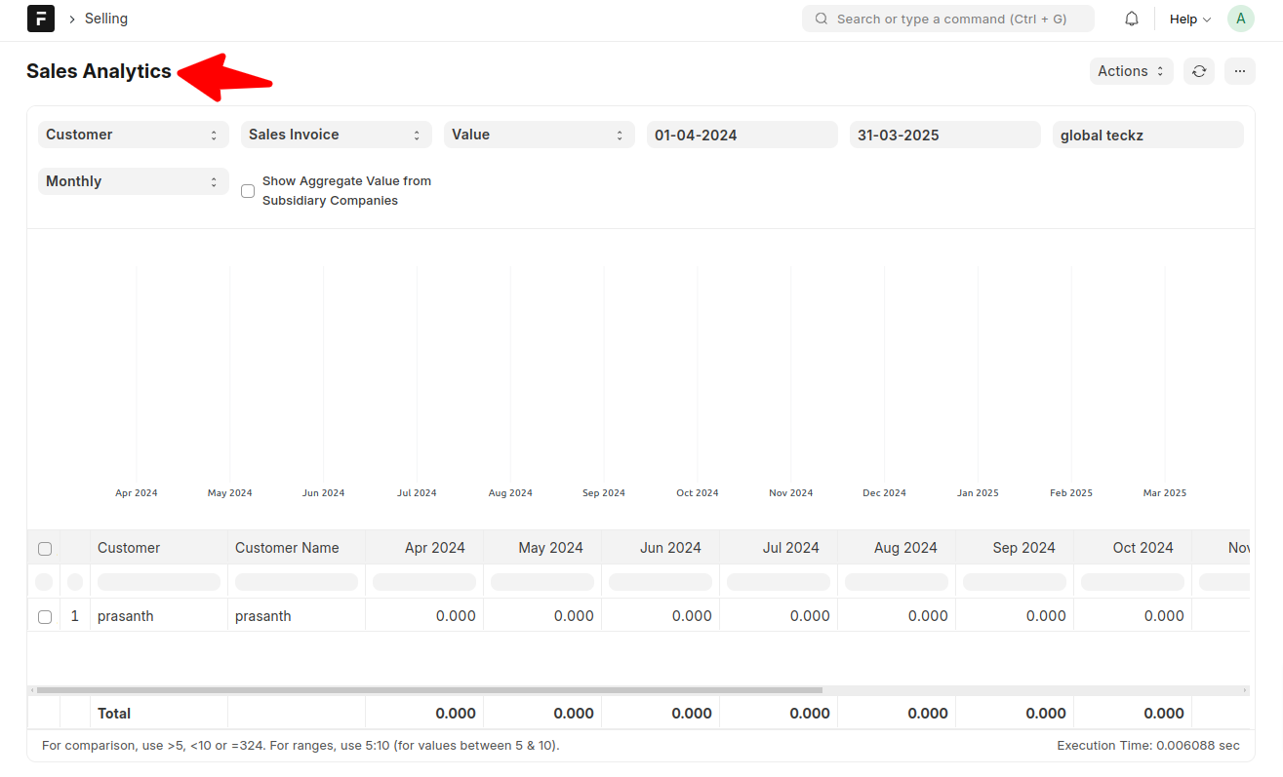Image resolution: width=1283 pixels, height=777 pixels.
Task: Click prasanth in the Customer Name column
Action: pos(263,616)
